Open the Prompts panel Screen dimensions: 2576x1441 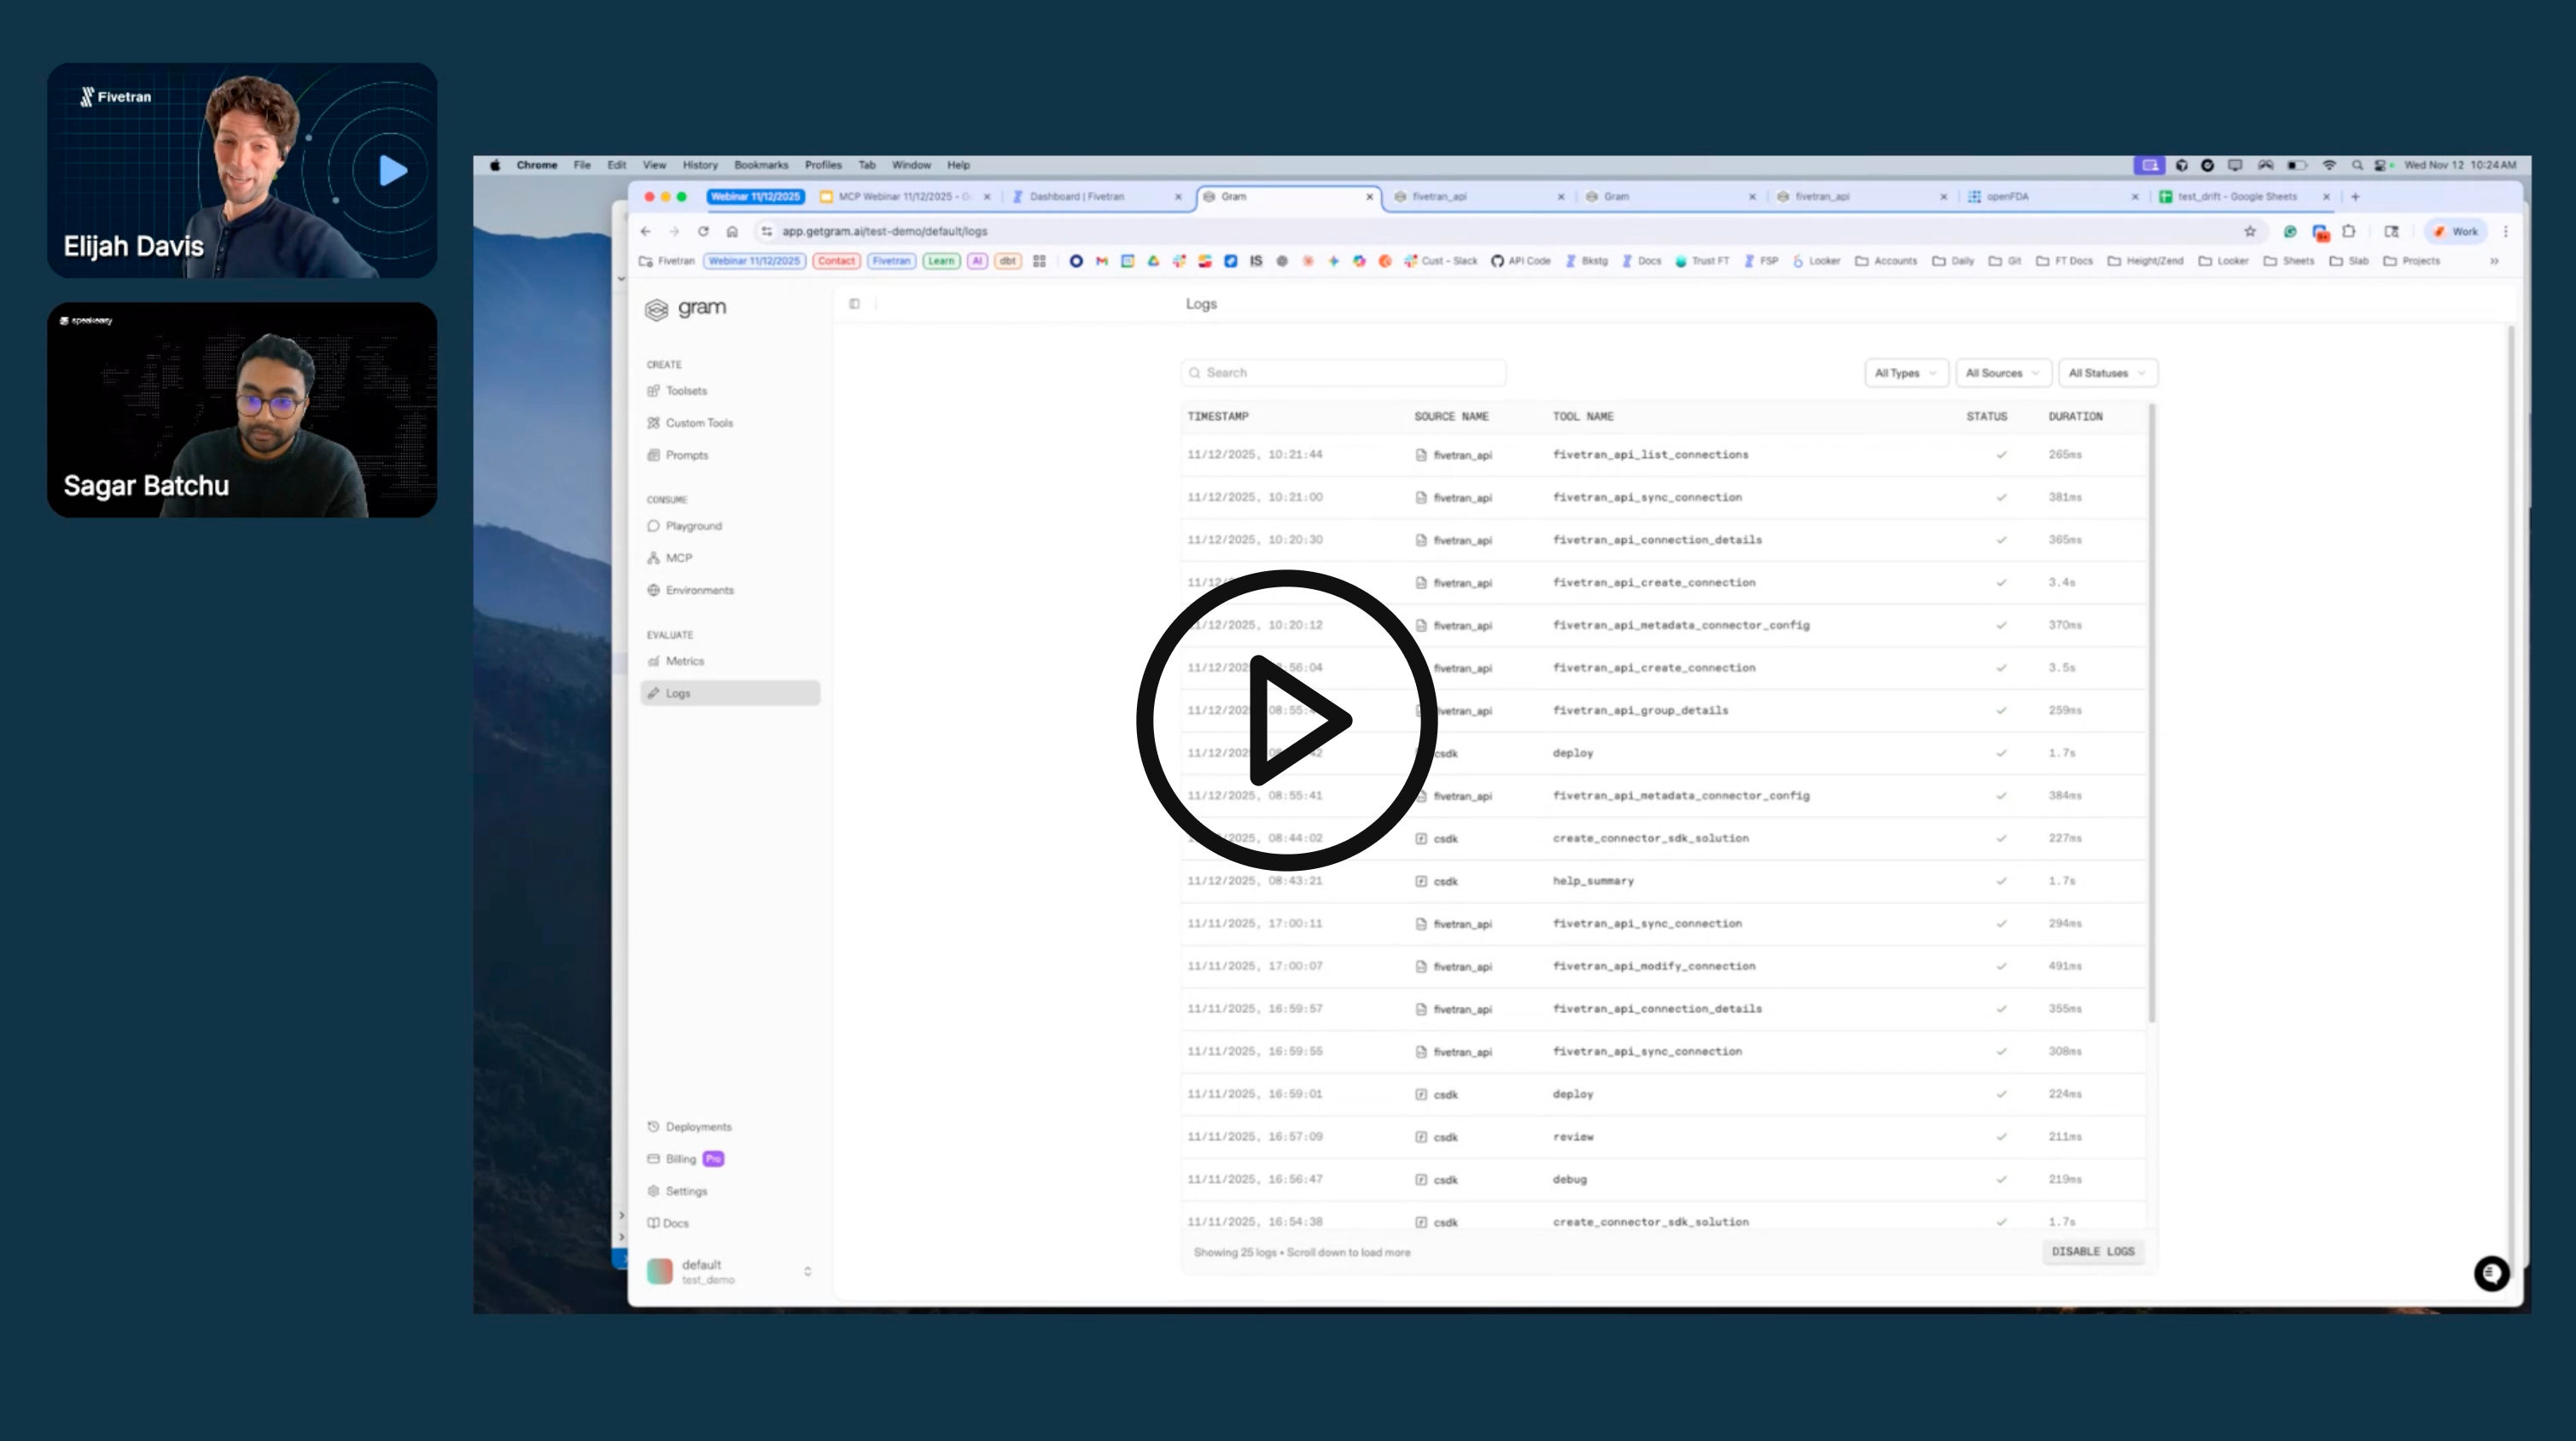pyautogui.click(x=686, y=455)
